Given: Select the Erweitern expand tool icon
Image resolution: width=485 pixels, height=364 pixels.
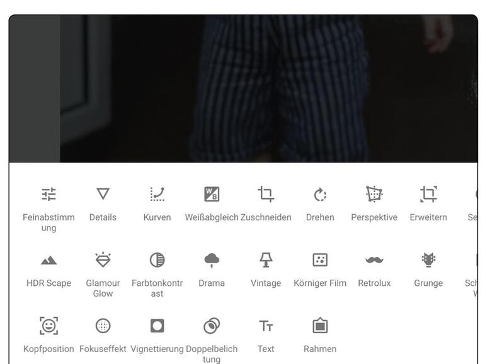Looking at the screenshot, I should (428, 194).
